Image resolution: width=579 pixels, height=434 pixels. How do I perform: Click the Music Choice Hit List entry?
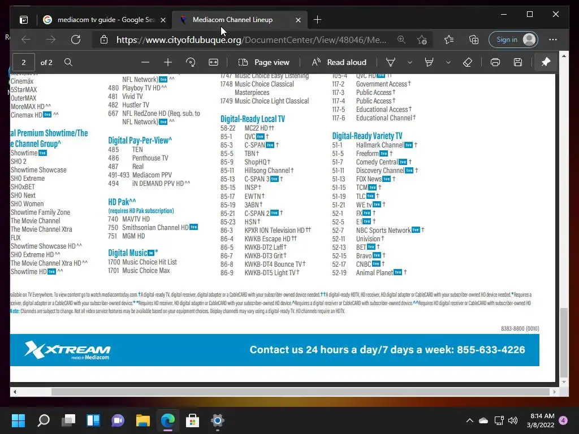(142, 262)
